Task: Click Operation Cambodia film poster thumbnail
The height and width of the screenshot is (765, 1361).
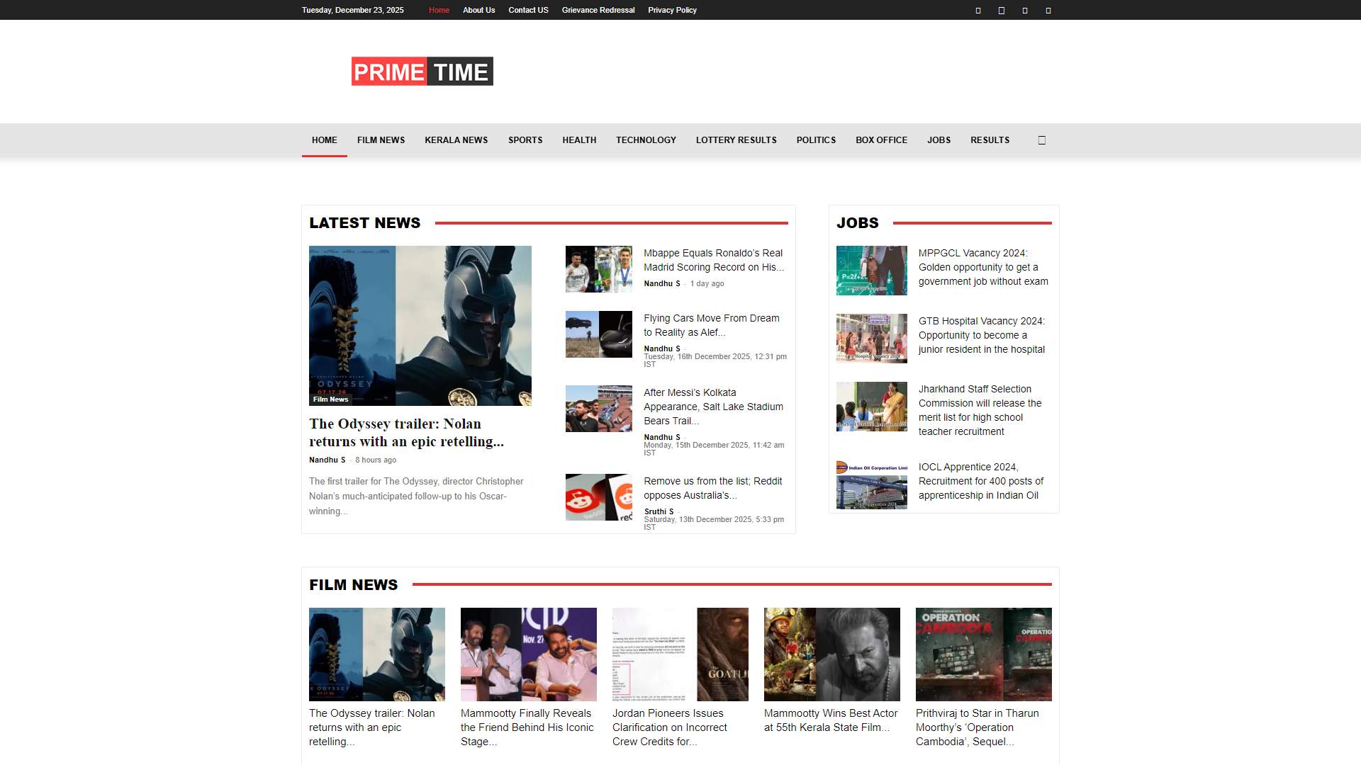Action: pos(983,654)
